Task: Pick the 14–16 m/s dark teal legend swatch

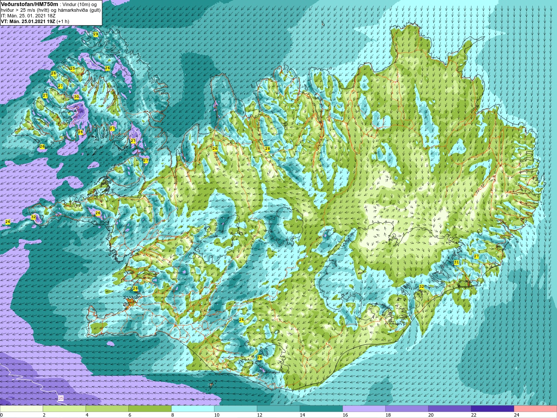Action: (x=321, y=409)
